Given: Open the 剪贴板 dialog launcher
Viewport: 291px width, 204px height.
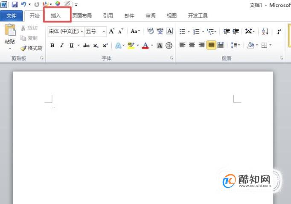Looking at the screenshot, I should point(42,58).
